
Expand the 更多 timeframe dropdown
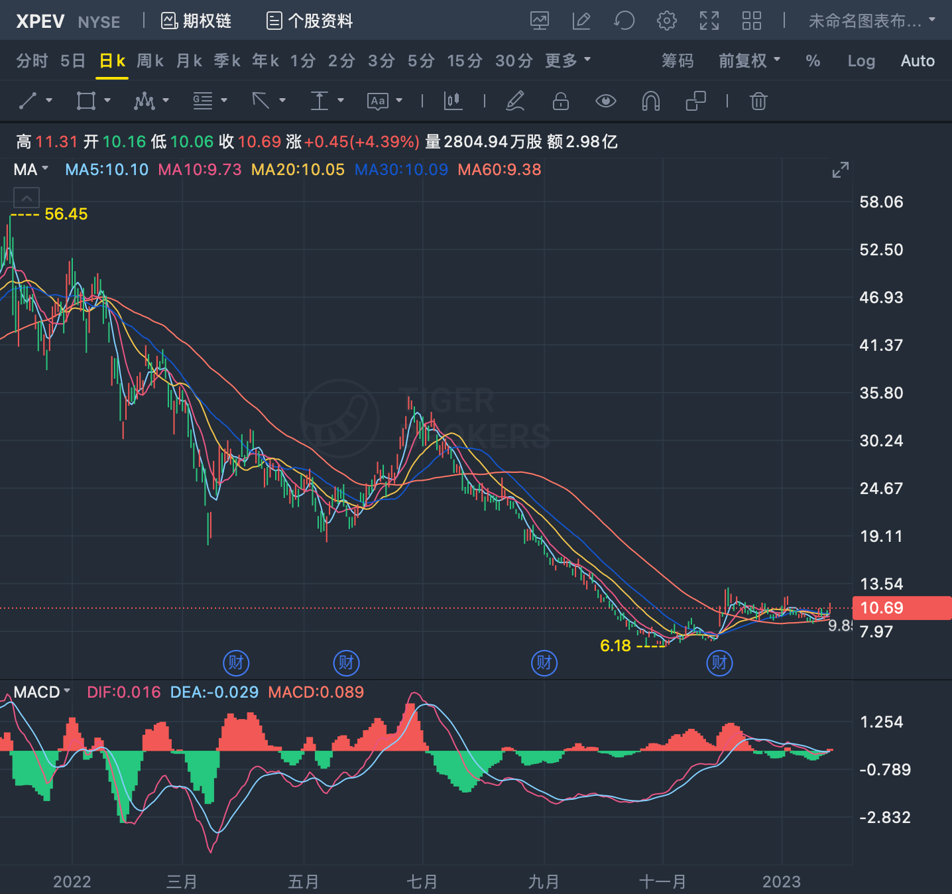coord(567,60)
